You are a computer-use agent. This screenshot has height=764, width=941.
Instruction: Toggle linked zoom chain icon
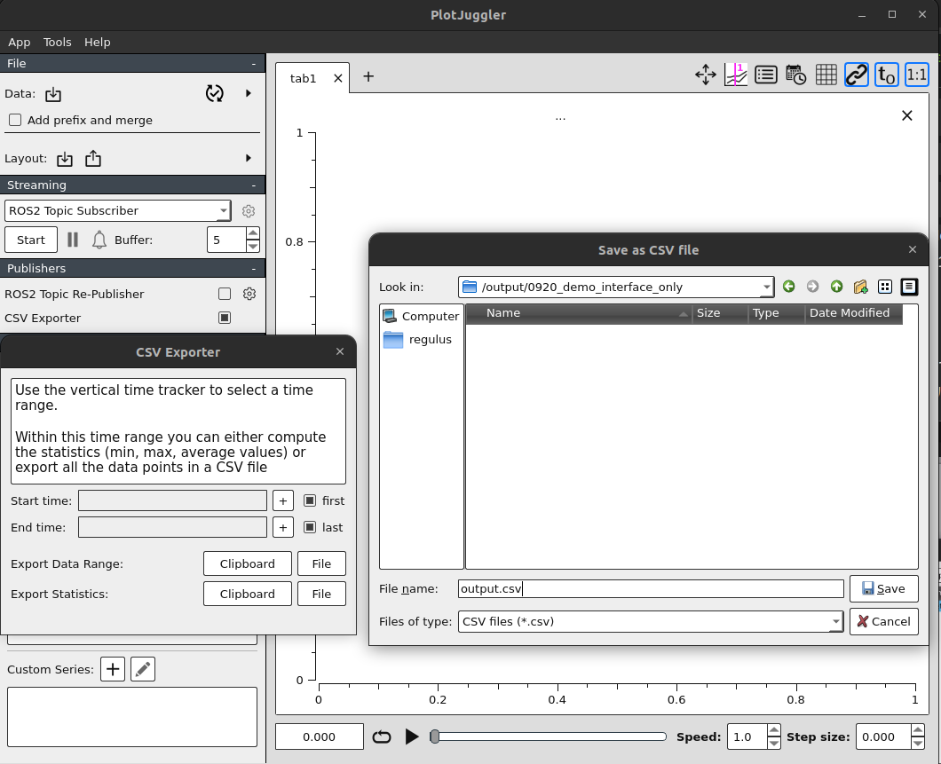tap(857, 75)
